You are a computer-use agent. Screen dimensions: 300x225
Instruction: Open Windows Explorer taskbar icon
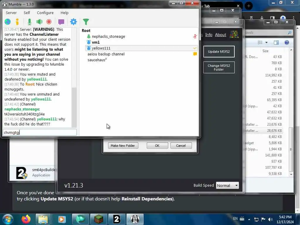point(43,219)
